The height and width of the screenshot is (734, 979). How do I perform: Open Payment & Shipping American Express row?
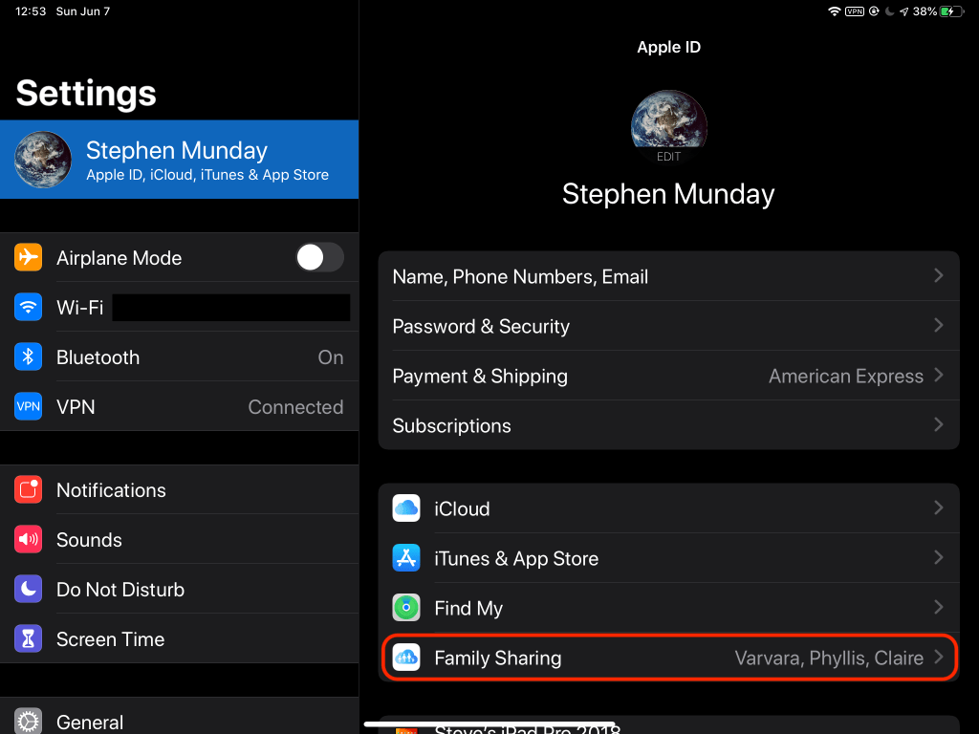coord(668,376)
